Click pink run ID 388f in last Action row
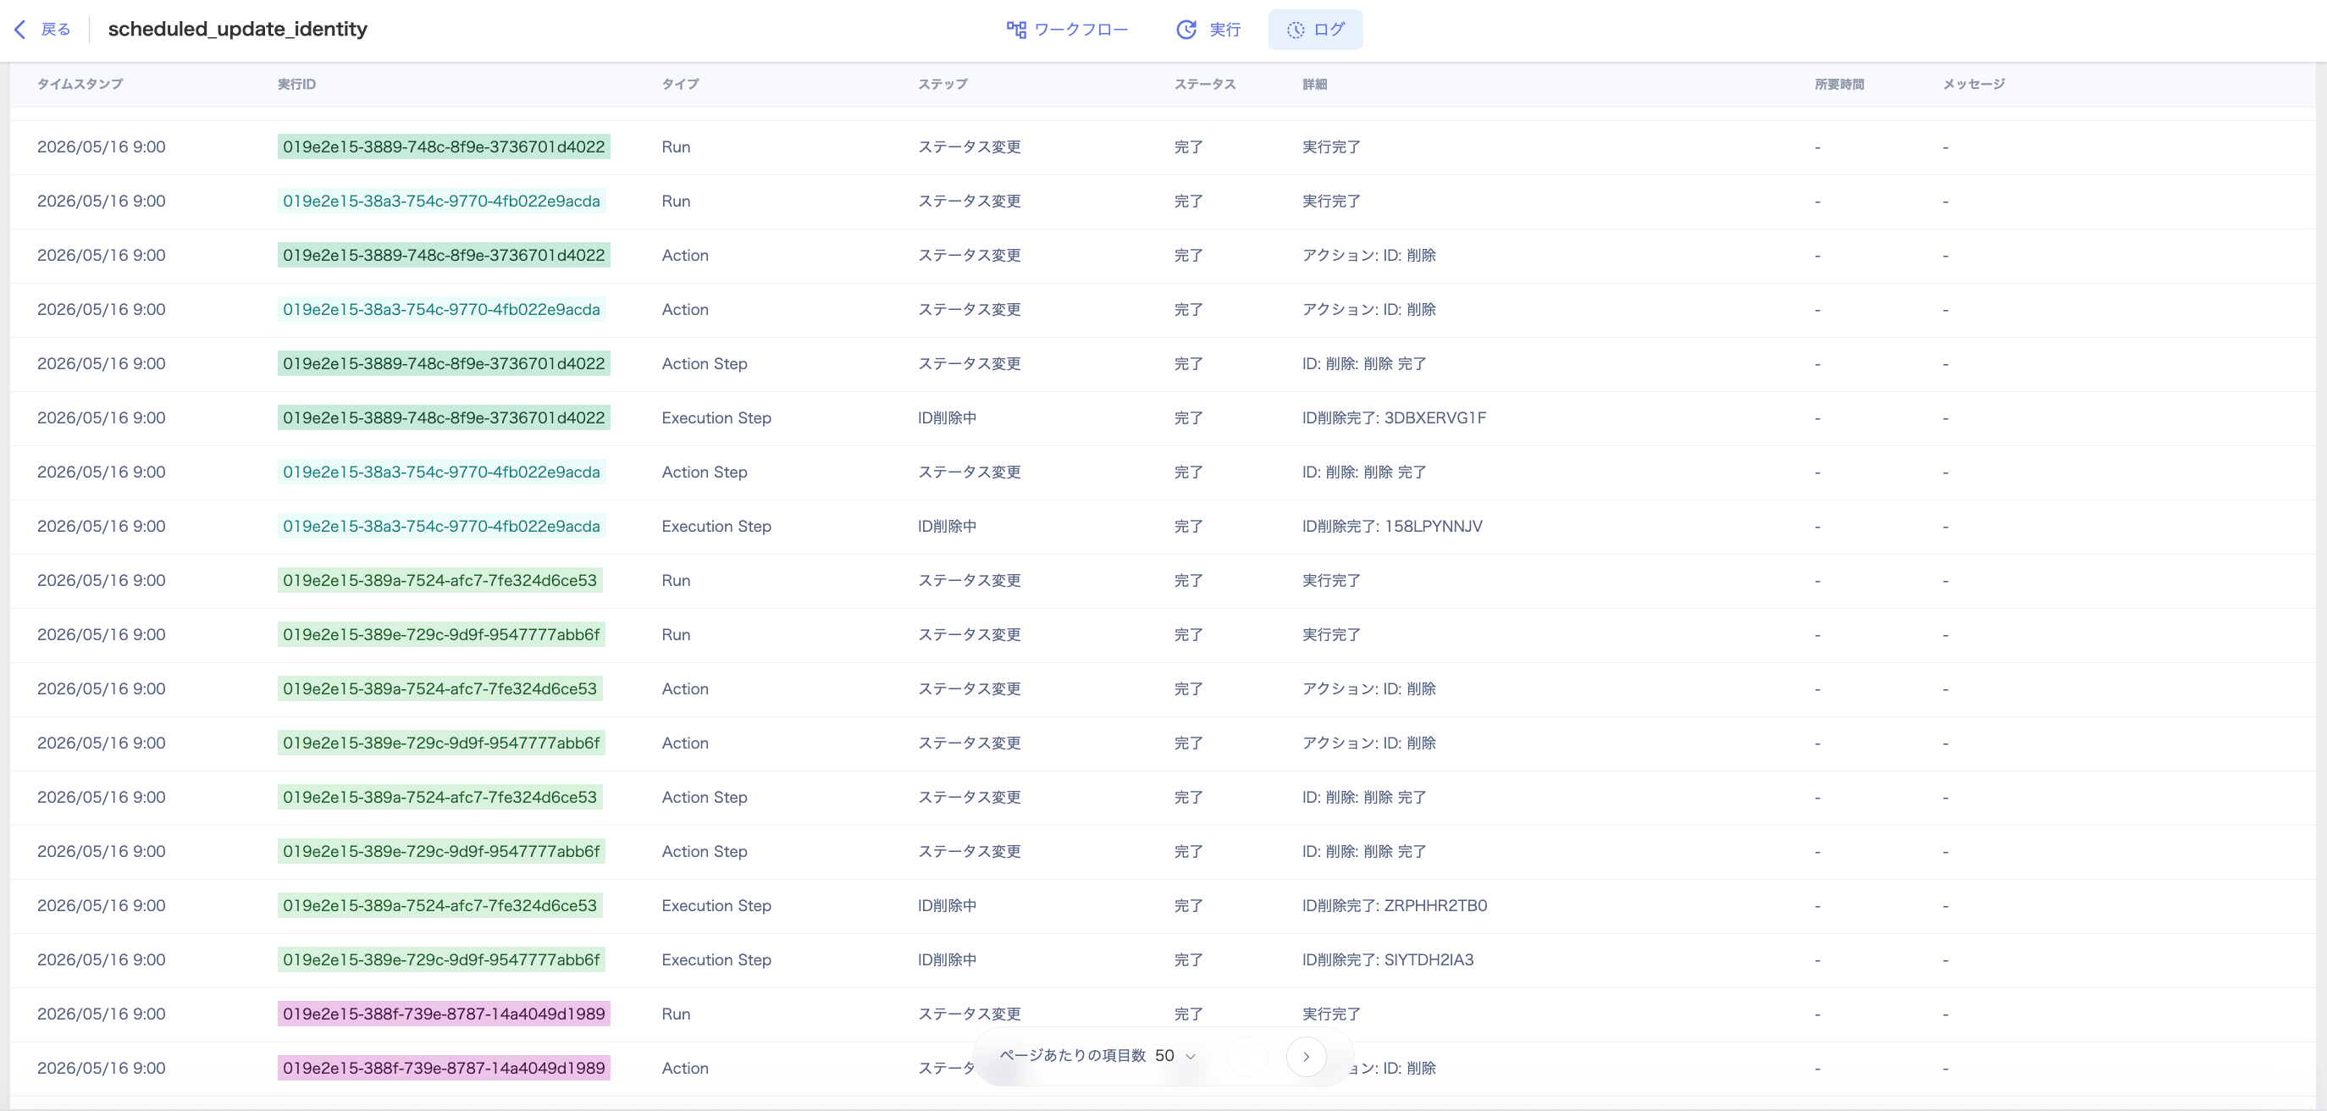This screenshot has width=2327, height=1111. [444, 1068]
